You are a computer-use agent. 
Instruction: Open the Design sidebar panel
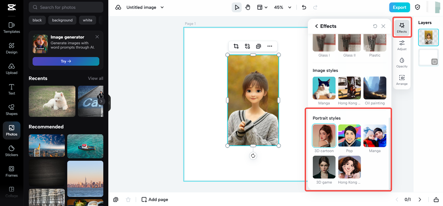[11, 48]
